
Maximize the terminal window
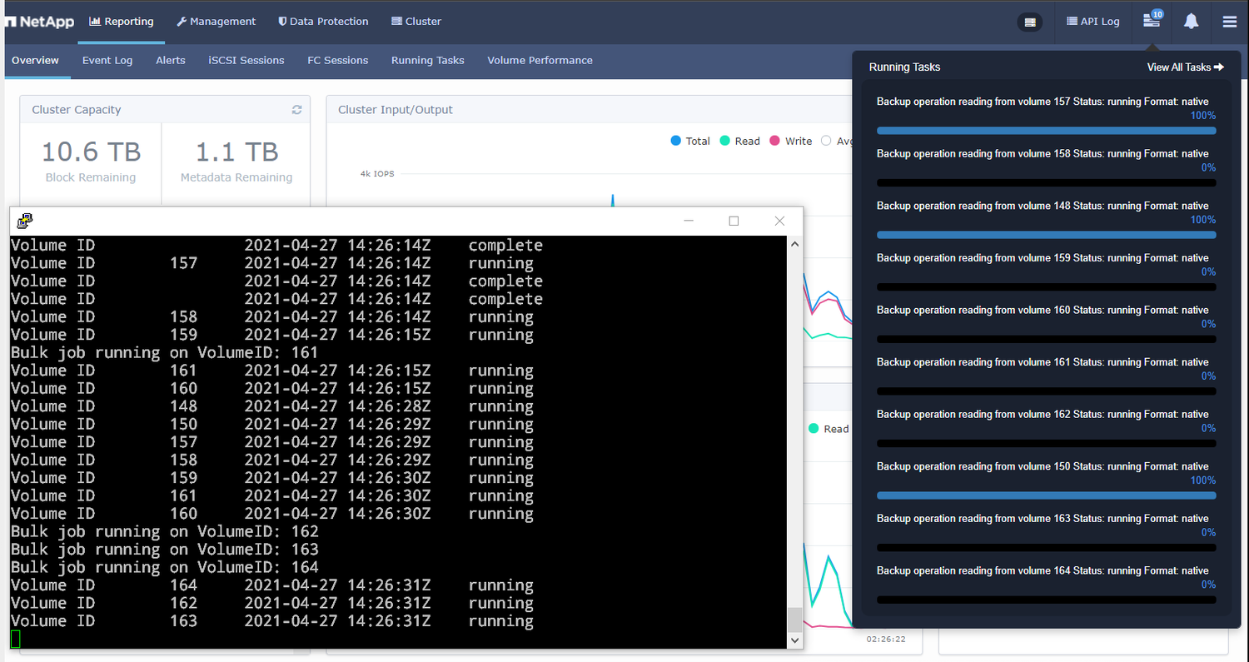(734, 221)
